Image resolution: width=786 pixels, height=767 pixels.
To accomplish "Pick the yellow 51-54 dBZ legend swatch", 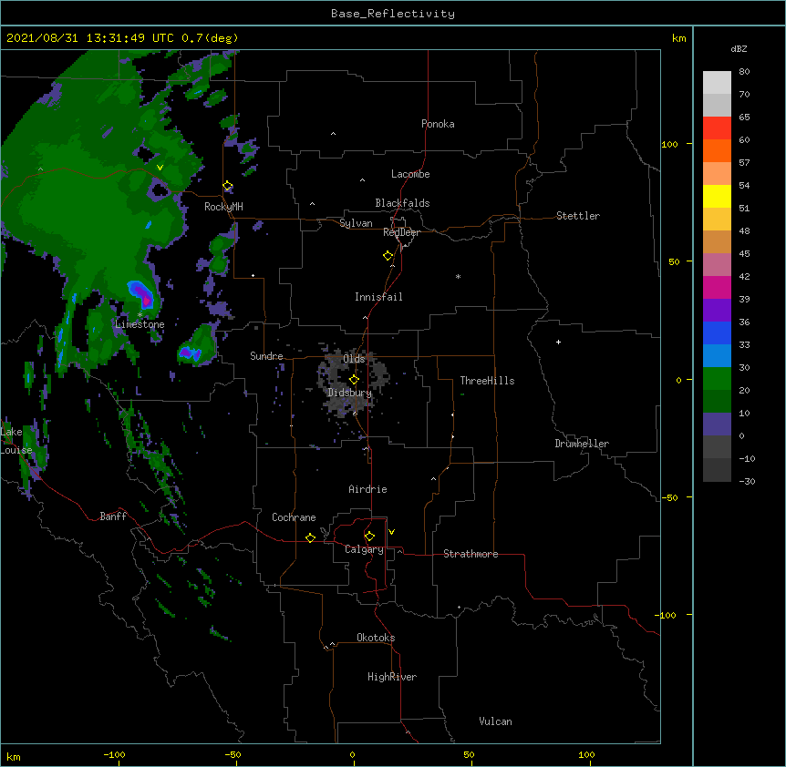I will 717,196.
